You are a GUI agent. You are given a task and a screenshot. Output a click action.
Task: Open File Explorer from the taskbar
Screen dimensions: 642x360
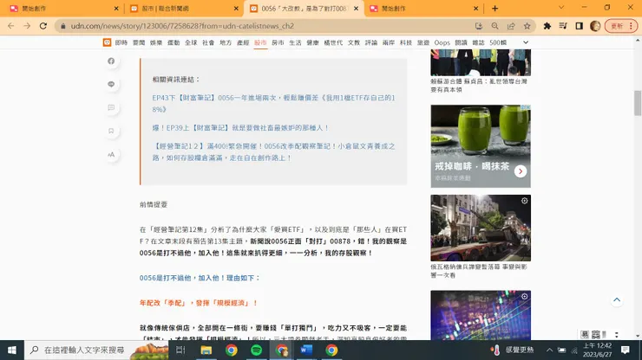click(206, 350)
